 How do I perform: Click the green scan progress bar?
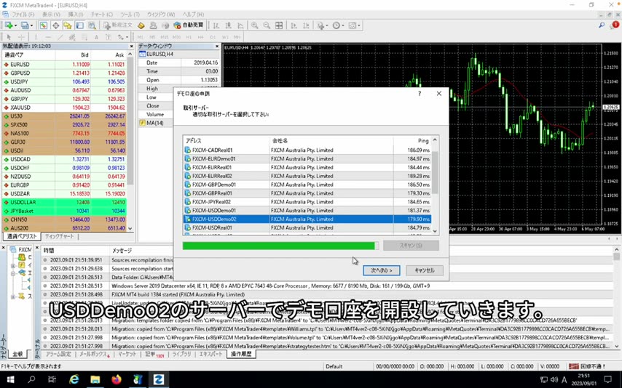(x=280, y=246)
